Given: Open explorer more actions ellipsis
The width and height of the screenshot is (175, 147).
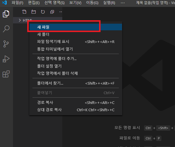Looking at the screenshot, I should pyautogui.click(x=61, y=12).
